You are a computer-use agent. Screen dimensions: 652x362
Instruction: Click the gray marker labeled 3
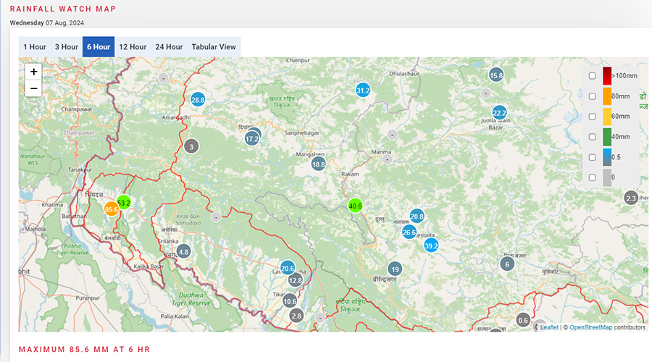[x=191, y=147]
